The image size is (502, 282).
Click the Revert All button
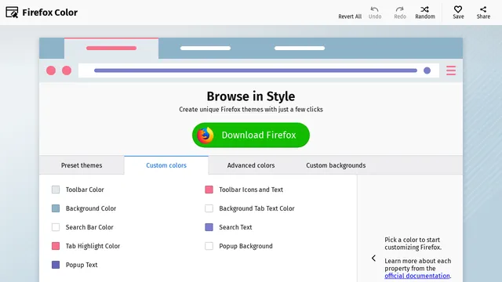[x=350, y=16]
